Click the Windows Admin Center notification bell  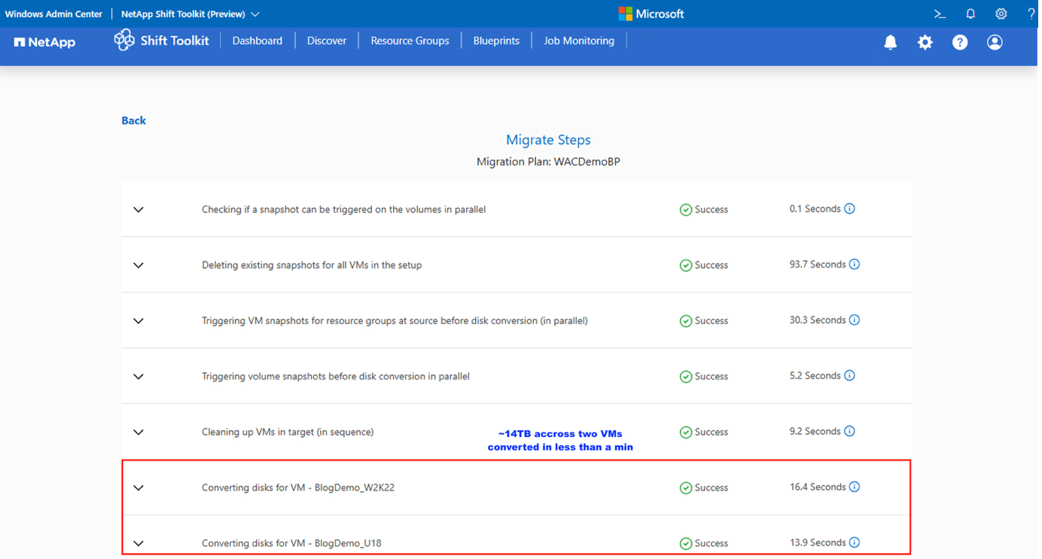[970, 13]
